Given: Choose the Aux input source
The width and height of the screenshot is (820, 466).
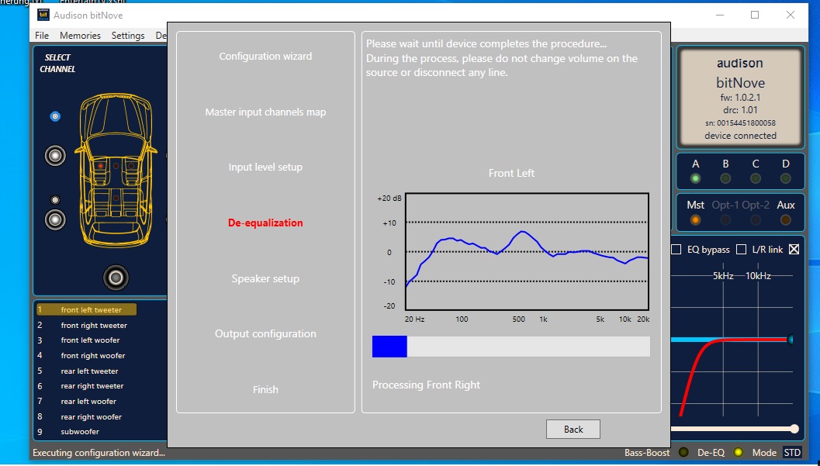Looking at the screenshot, I should 785,220.
